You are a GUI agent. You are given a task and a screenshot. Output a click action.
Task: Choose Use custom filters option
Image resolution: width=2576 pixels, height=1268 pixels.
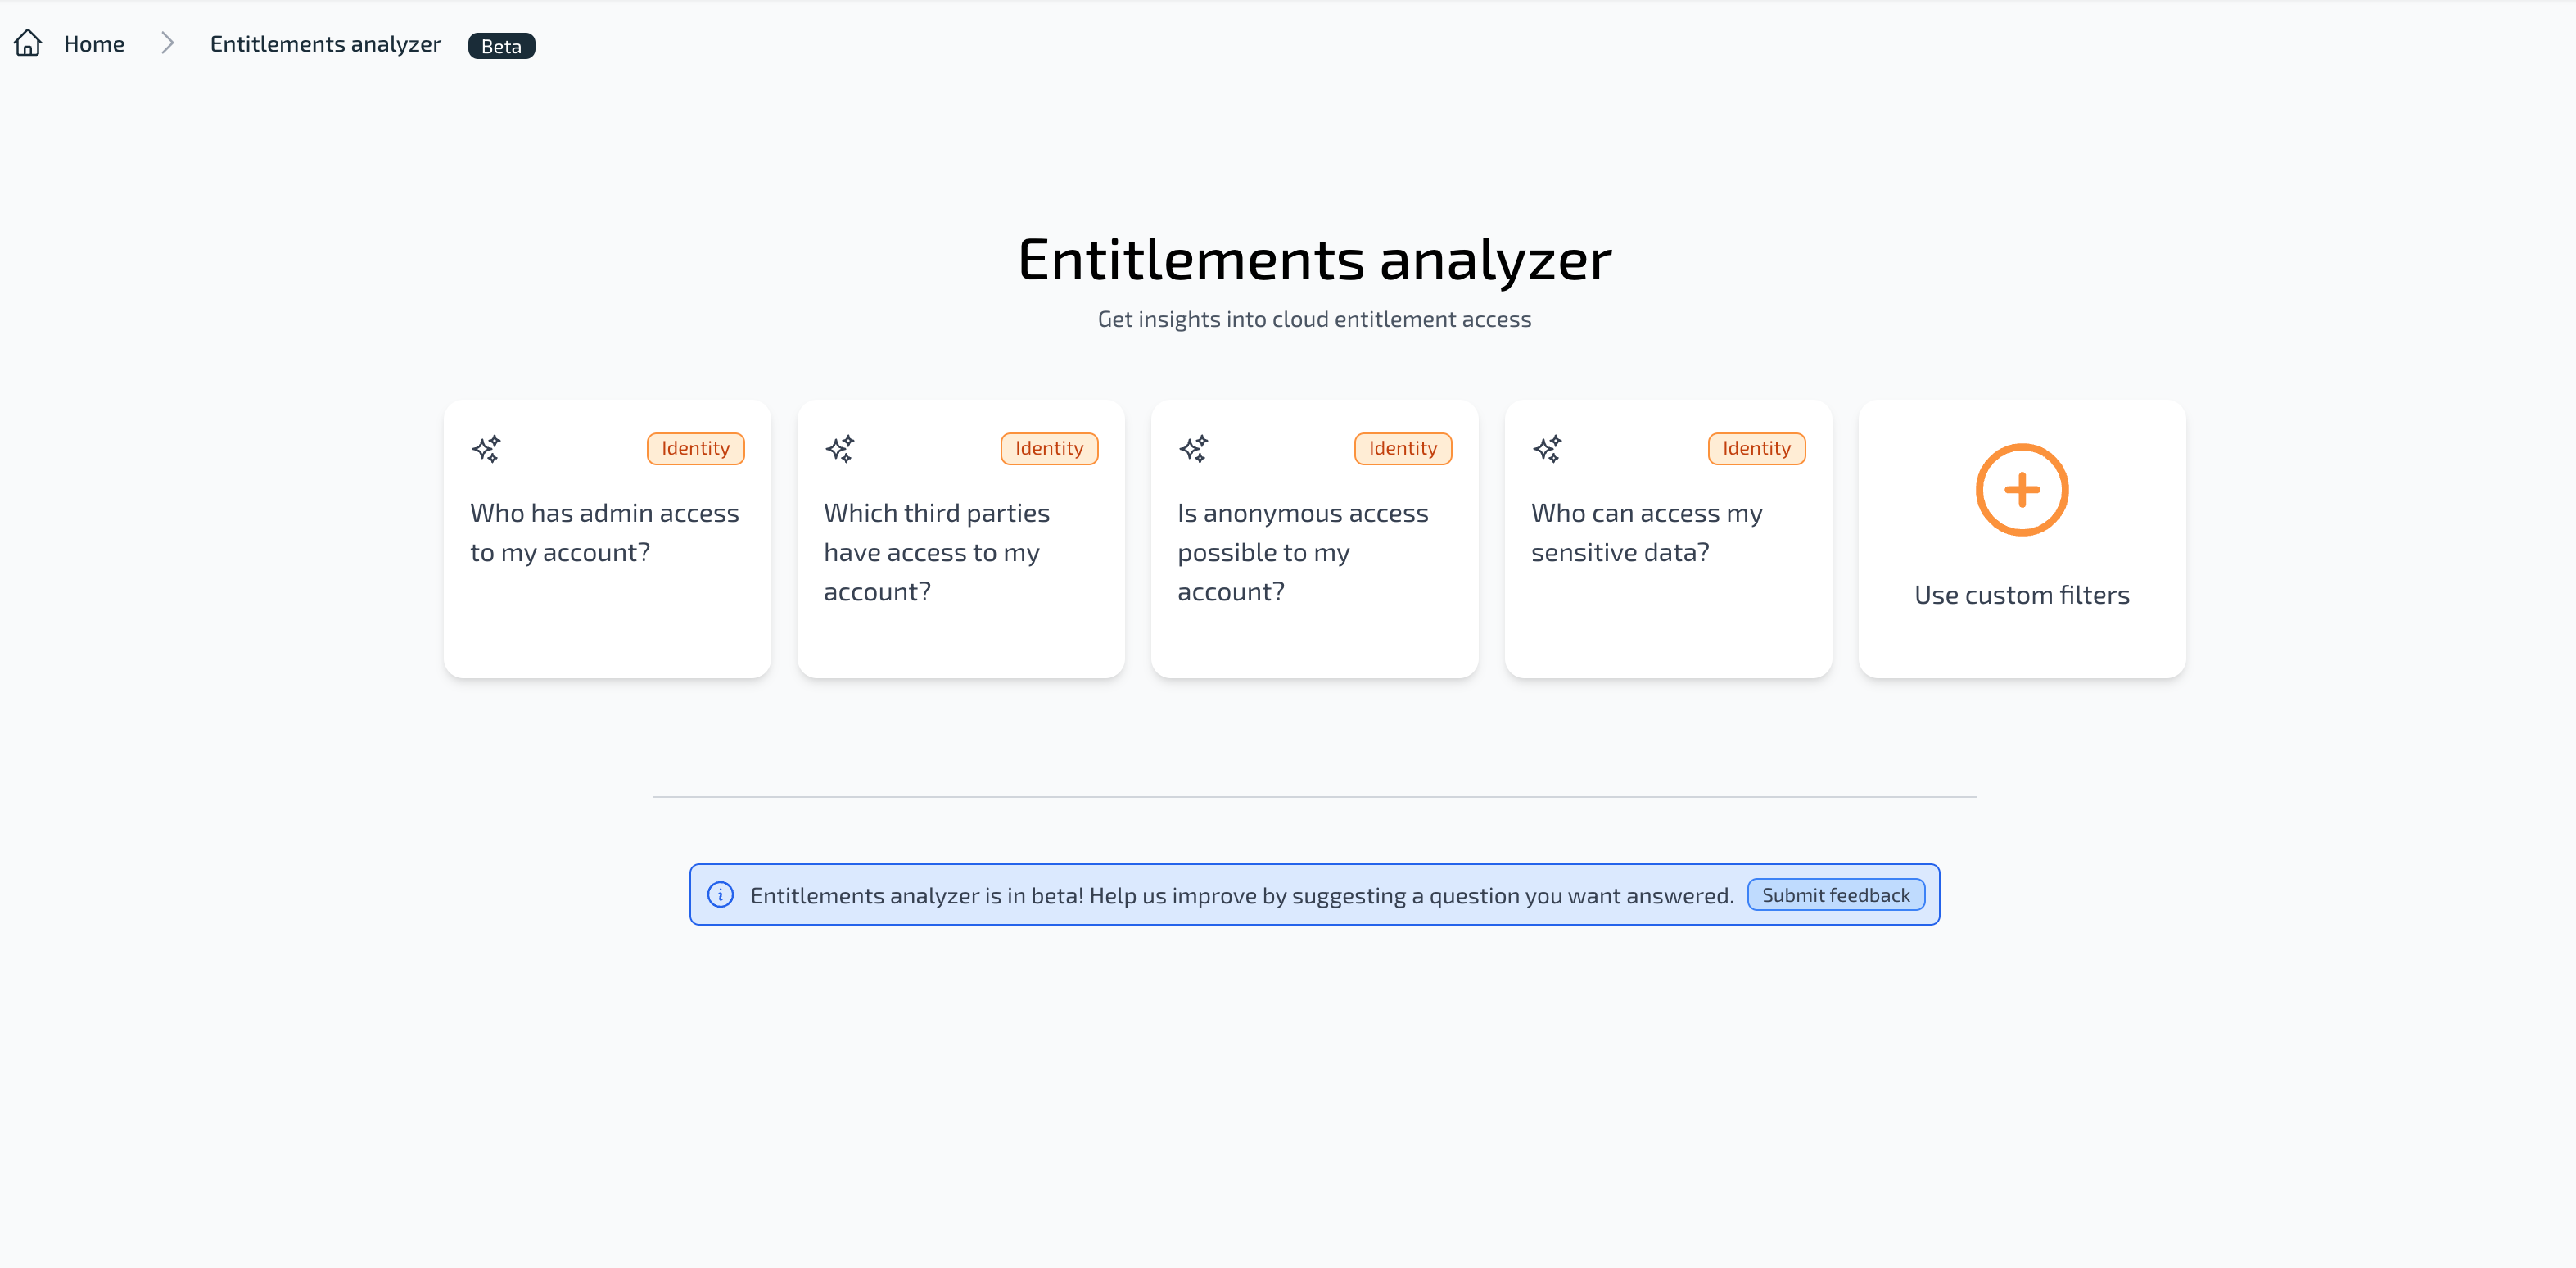click(x=2022, y=539)
